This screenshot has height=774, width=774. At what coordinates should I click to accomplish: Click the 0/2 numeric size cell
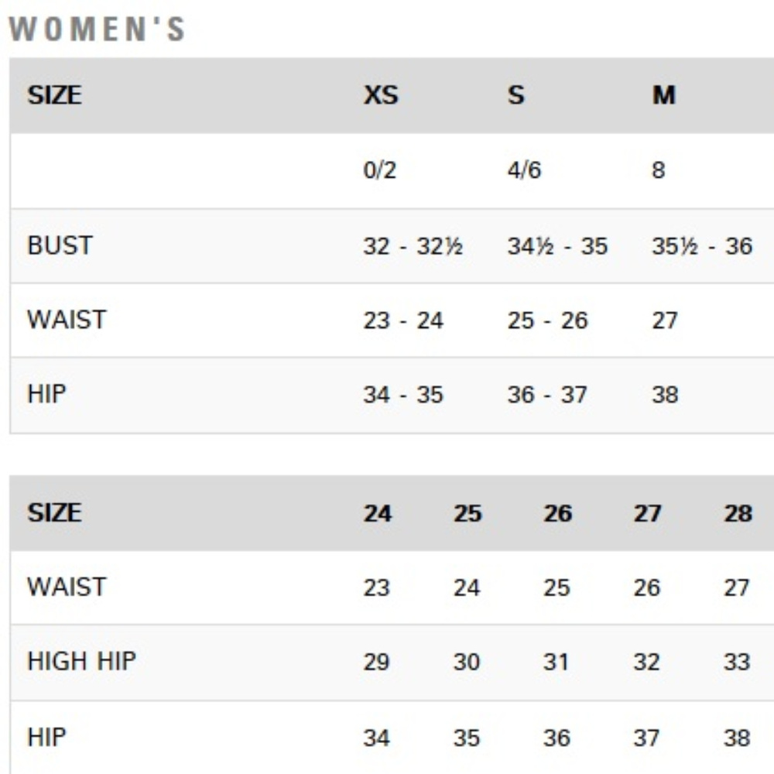coord(379,170)
